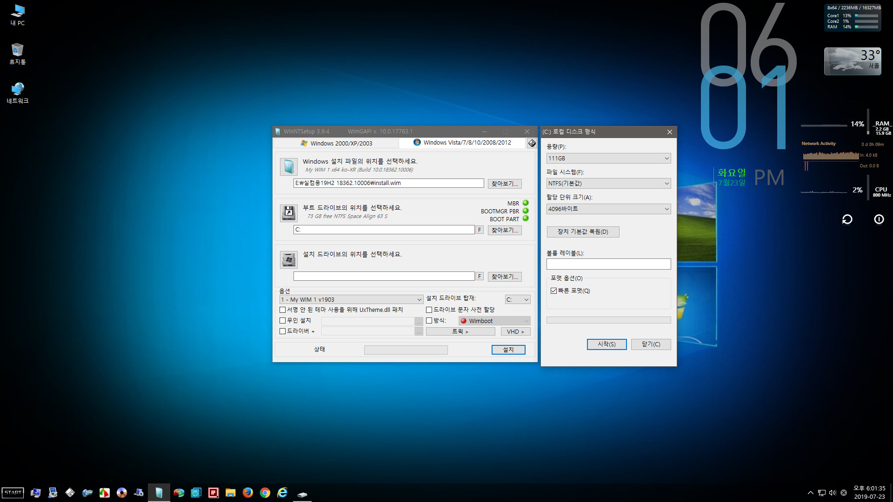Screen dimensions: 893x502
Task: Click the network icon in system tray
Action: pyautogui.click(x=822, y=493)
